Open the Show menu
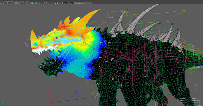 coord(17,1)
